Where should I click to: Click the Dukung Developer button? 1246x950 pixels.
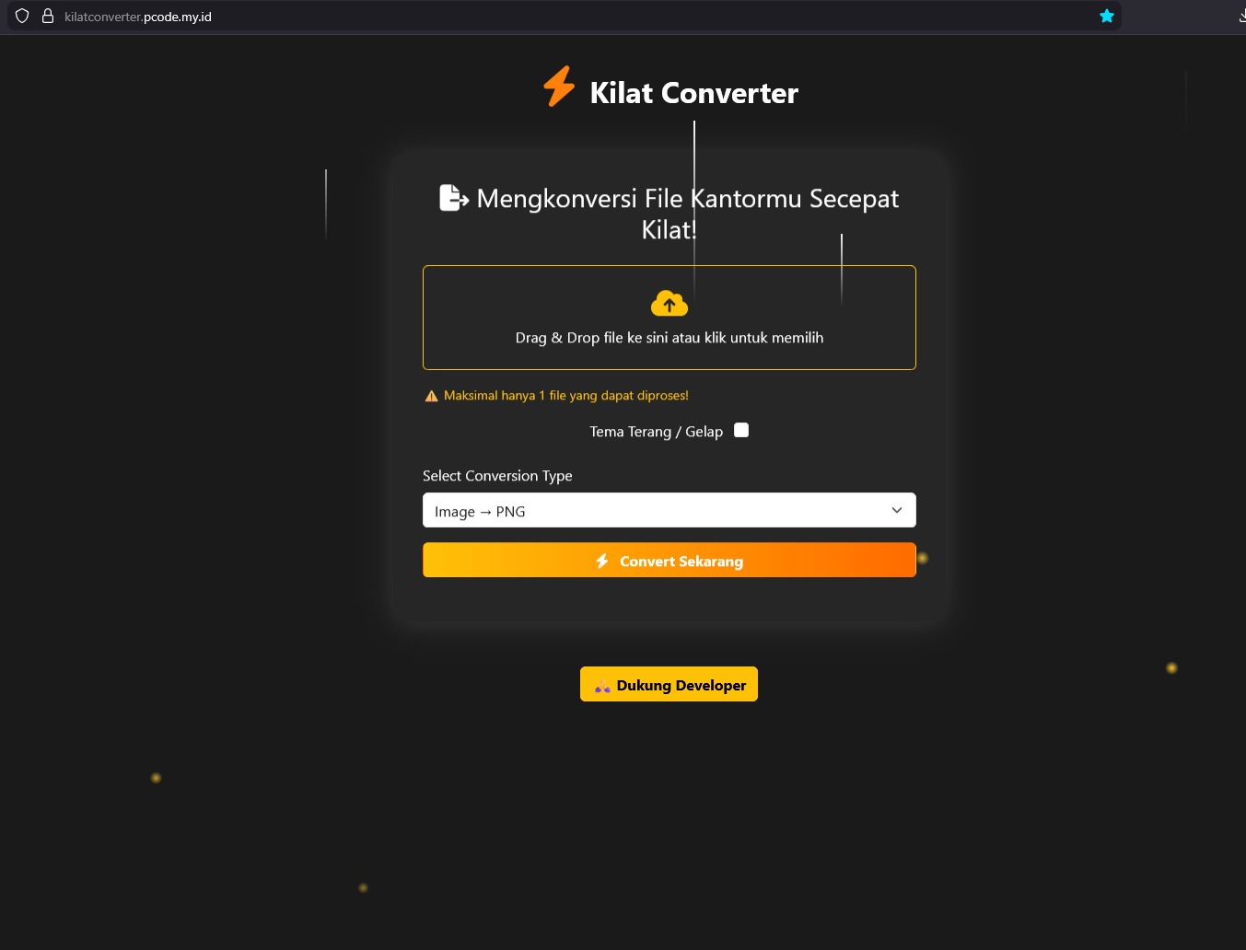[670, 684]
